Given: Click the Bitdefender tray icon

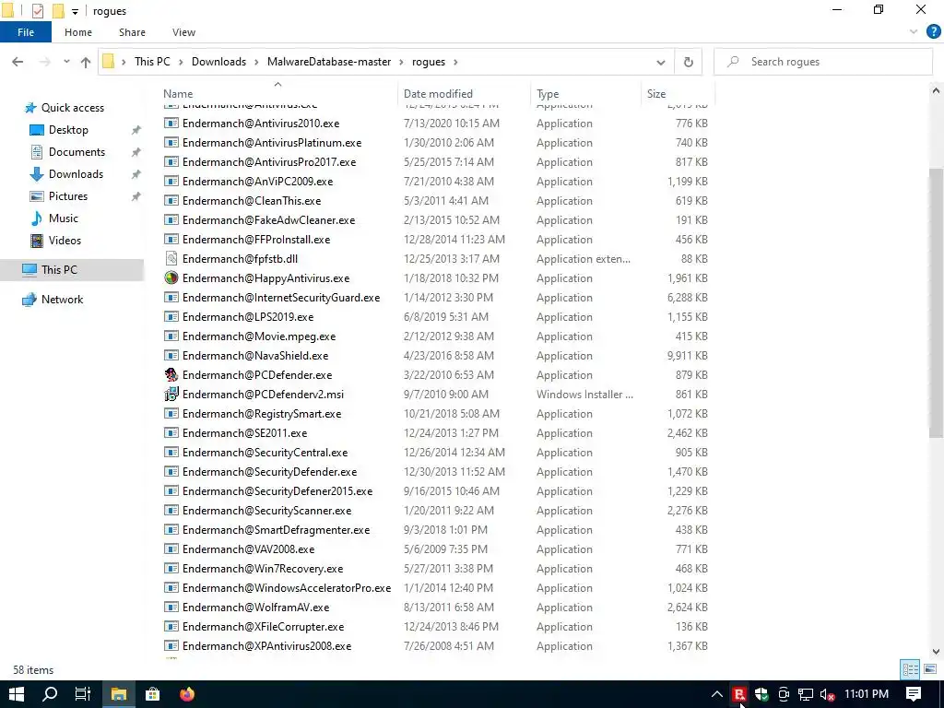Looking at the screenshot, I should (738, 694).
